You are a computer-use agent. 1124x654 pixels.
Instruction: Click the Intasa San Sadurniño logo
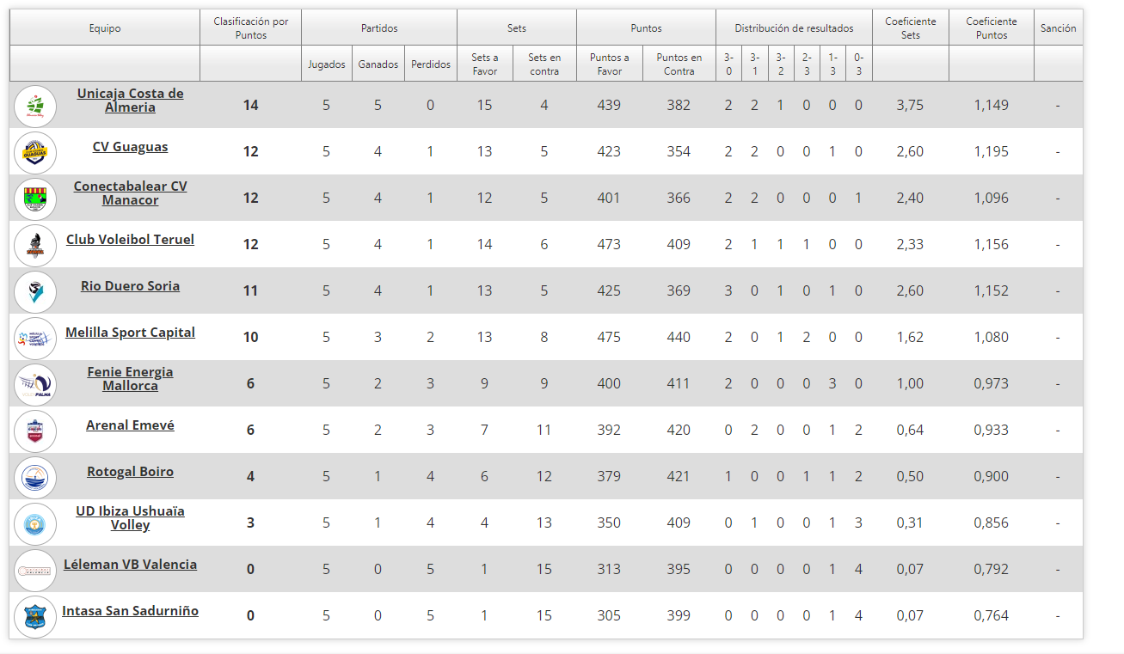click(x=35, y=617)
